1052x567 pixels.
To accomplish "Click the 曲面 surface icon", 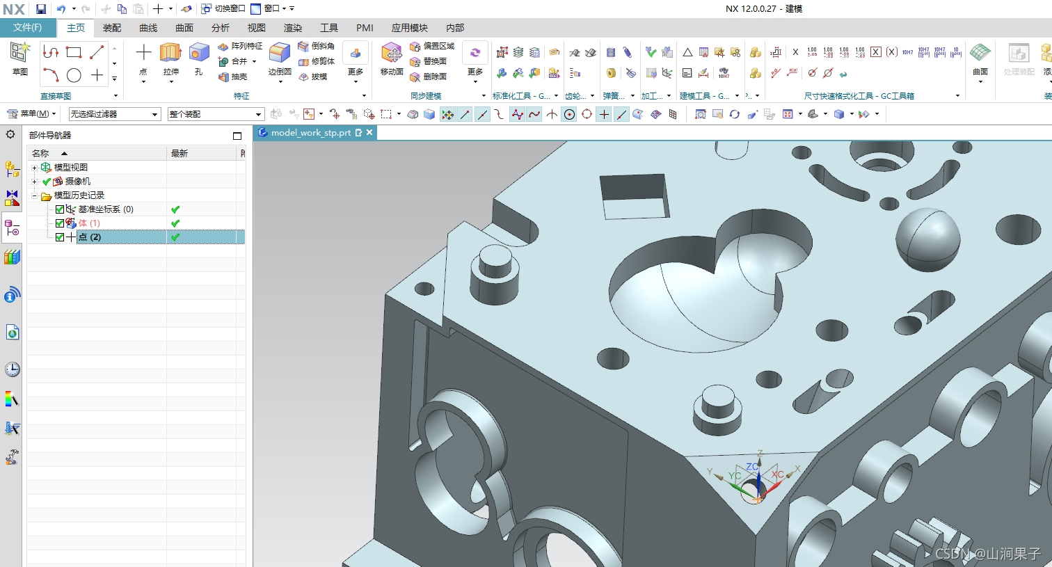I will click(980, 53).
